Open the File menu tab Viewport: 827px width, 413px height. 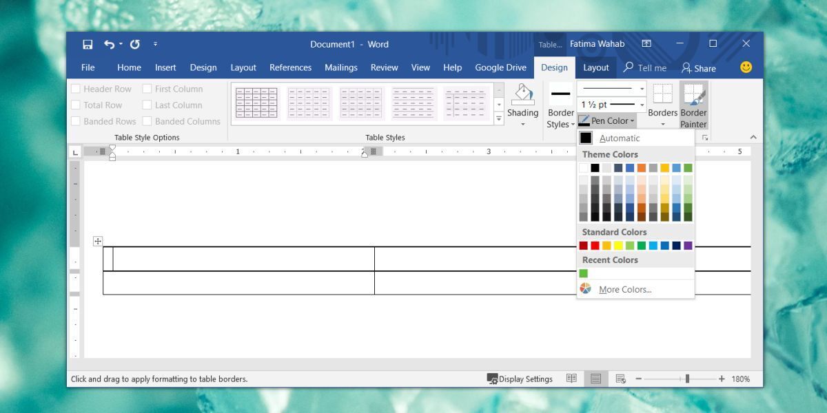tap(88, 67)
